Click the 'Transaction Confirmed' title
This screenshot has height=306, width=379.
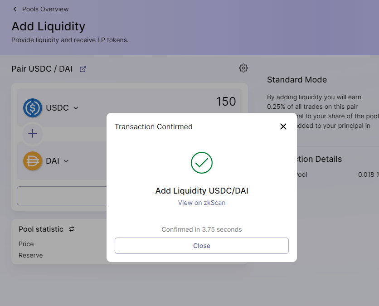click(154, 126)
